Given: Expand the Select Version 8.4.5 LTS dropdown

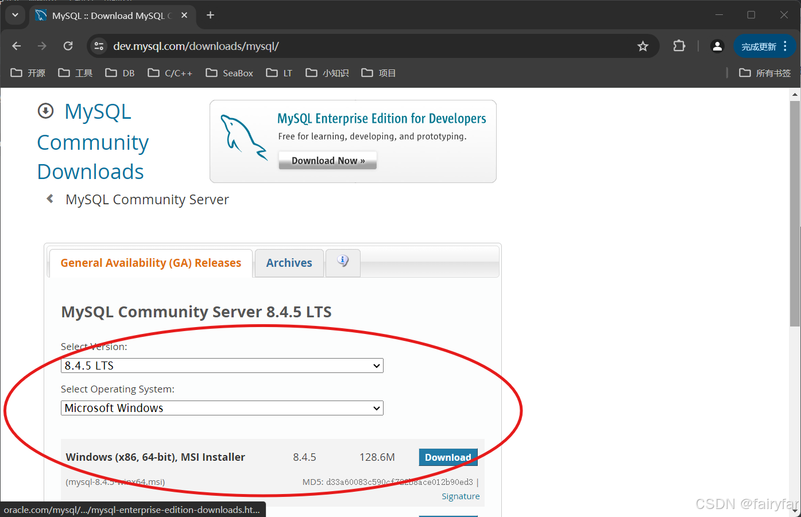Looking at the screenshot, I should [x=222, y=366].
